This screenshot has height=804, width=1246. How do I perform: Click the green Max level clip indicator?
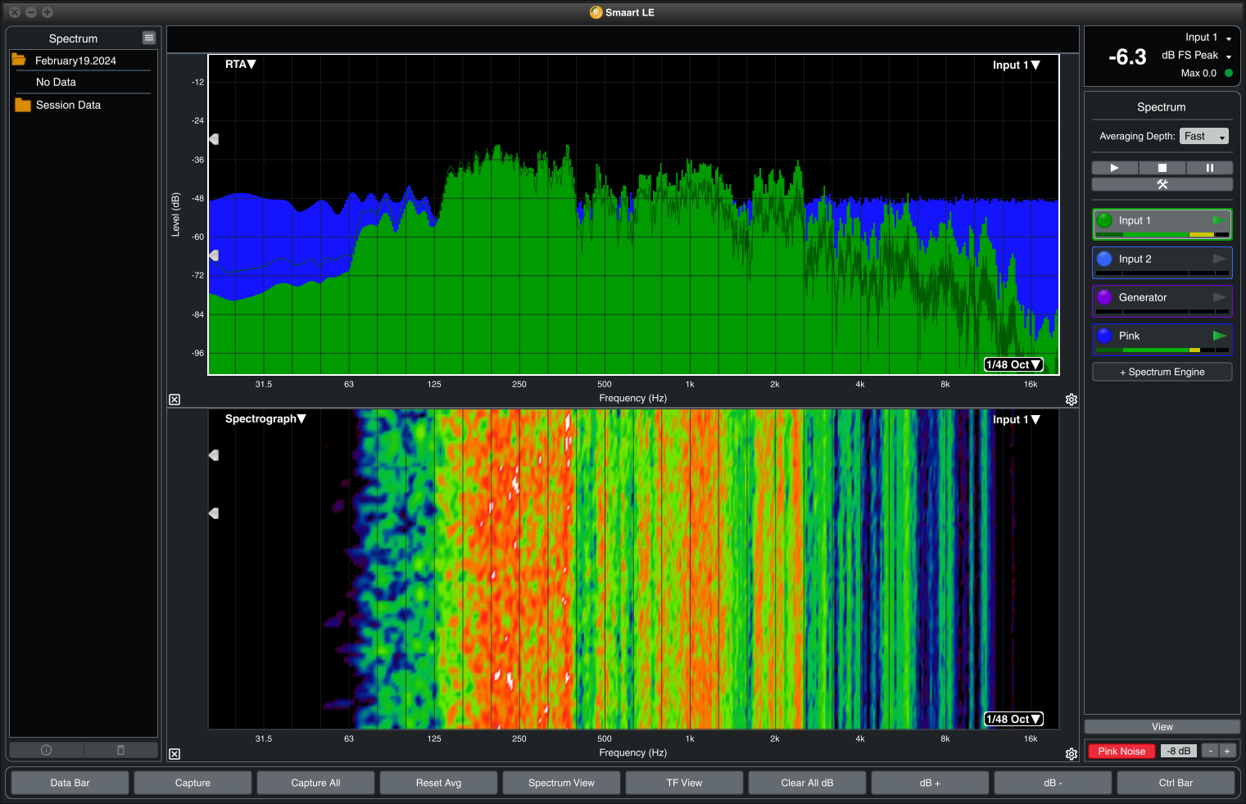click(x=1229, y=73)
